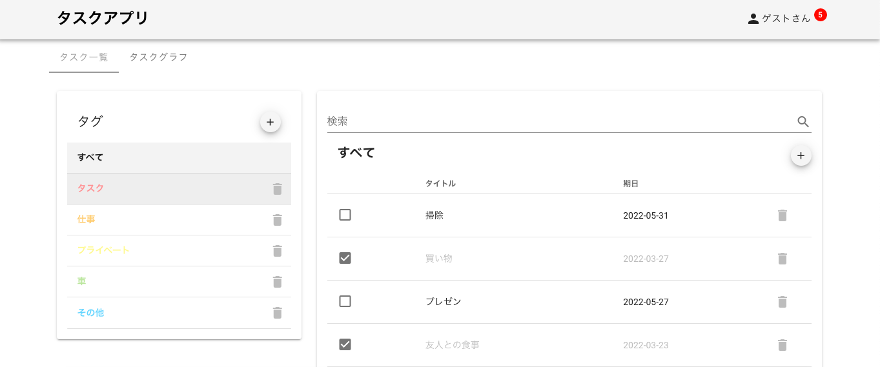Open the プレゼン task title

[444, 302]
